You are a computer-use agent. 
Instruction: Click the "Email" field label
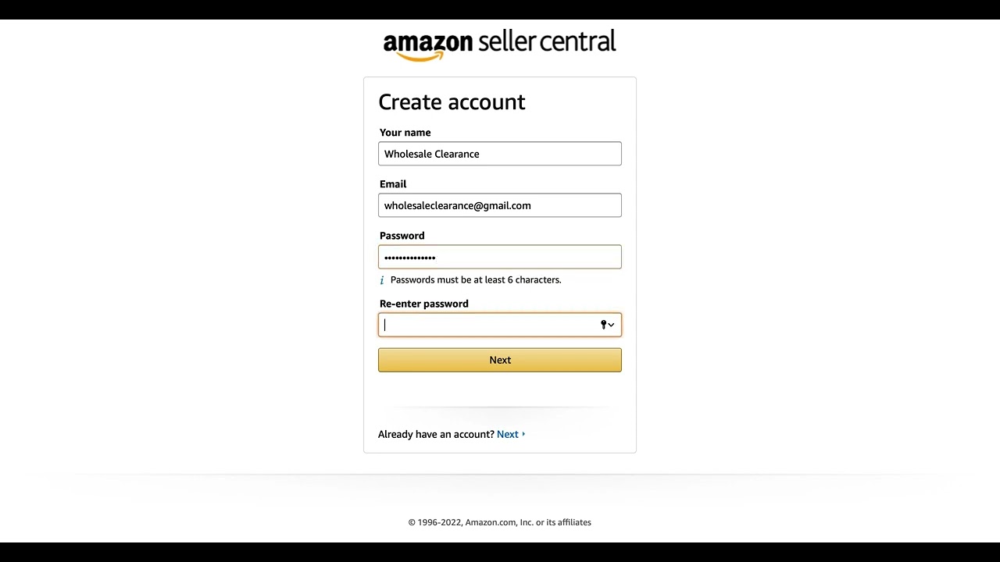coord(393,184)
